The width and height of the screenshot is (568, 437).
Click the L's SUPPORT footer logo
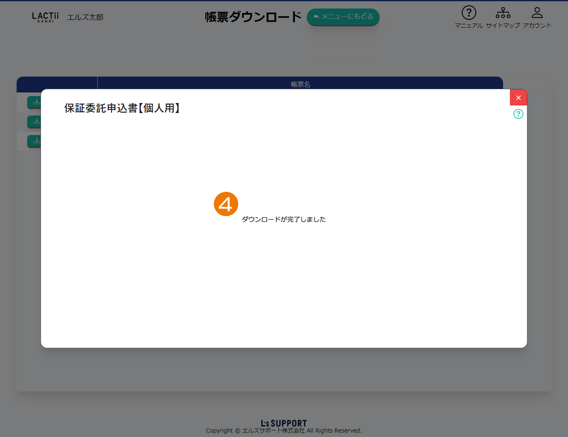click(284, 423)
